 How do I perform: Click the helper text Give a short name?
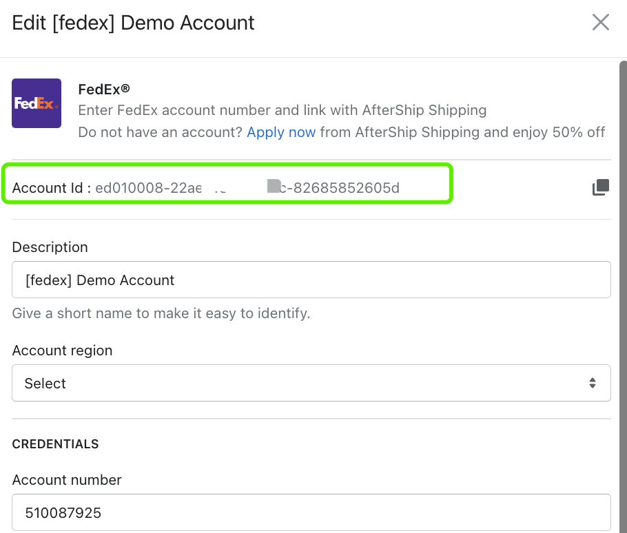point(161,313)
